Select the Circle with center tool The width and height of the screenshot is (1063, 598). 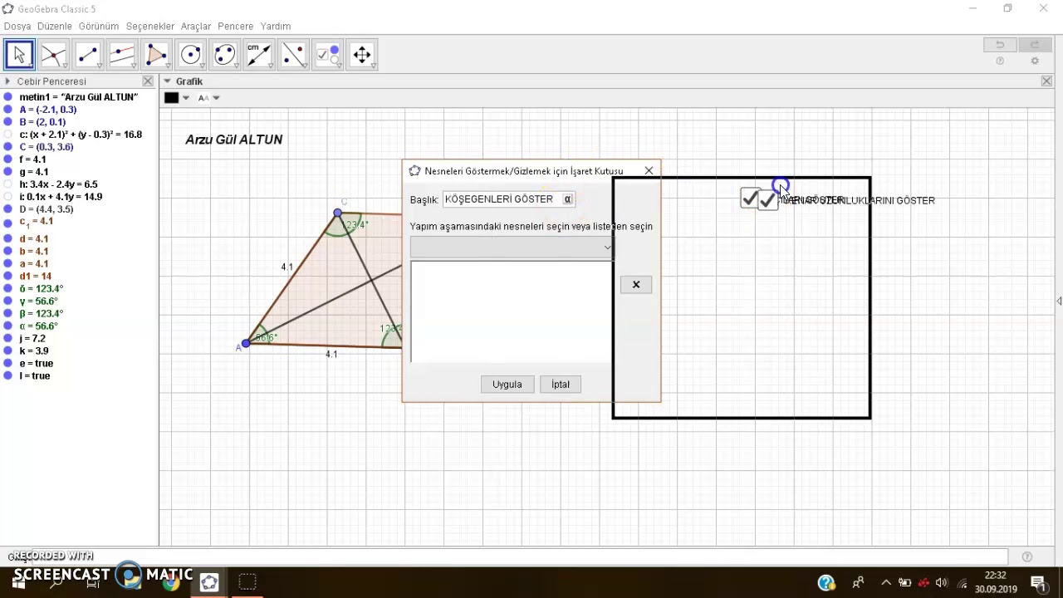(190, 55)
